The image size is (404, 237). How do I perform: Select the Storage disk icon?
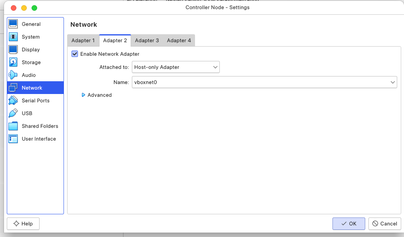pyautogui.click(x=13, y=62)
